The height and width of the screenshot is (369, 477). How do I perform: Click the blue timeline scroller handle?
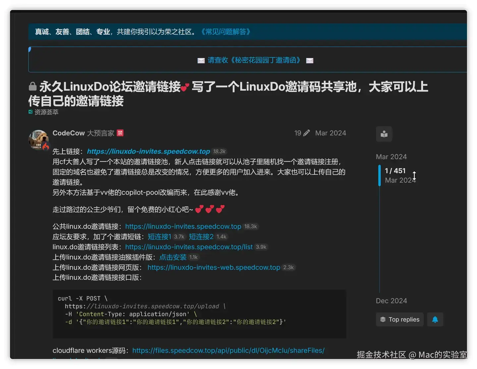[380, 176]
